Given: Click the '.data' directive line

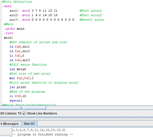Looking at the screenshot, I should point(7,6).
